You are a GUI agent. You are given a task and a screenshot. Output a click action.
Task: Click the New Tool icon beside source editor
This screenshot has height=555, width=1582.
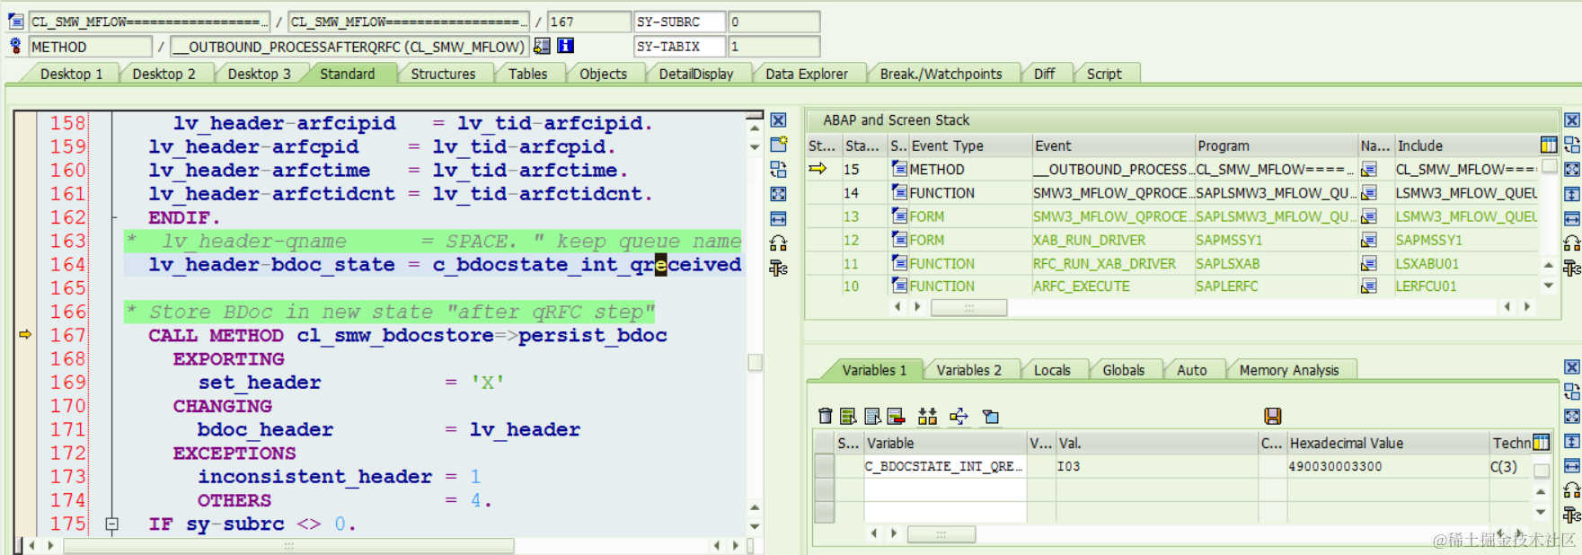(778, 144)
